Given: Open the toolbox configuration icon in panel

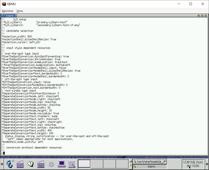Looking at the screenshot, I should (41, 164).
